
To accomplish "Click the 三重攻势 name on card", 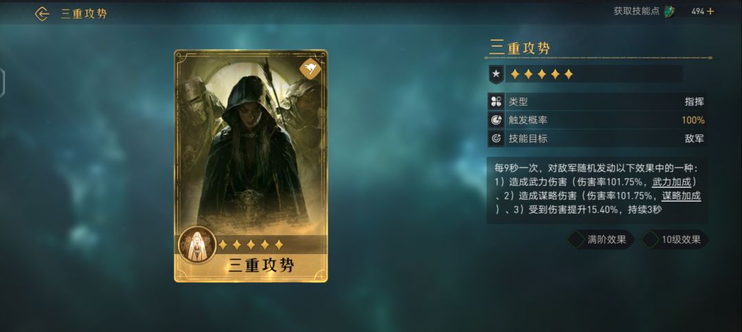I will click(x=261, y=265).
